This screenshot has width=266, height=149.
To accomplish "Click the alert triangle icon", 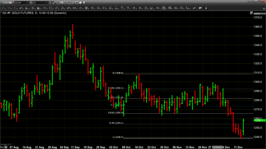I will 69,3.
